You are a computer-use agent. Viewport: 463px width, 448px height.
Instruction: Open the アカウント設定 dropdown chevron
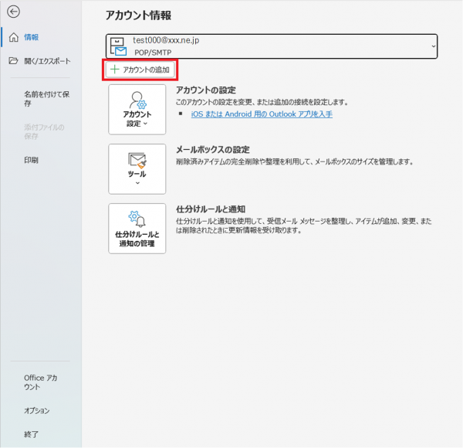click(x=145, y=124)
